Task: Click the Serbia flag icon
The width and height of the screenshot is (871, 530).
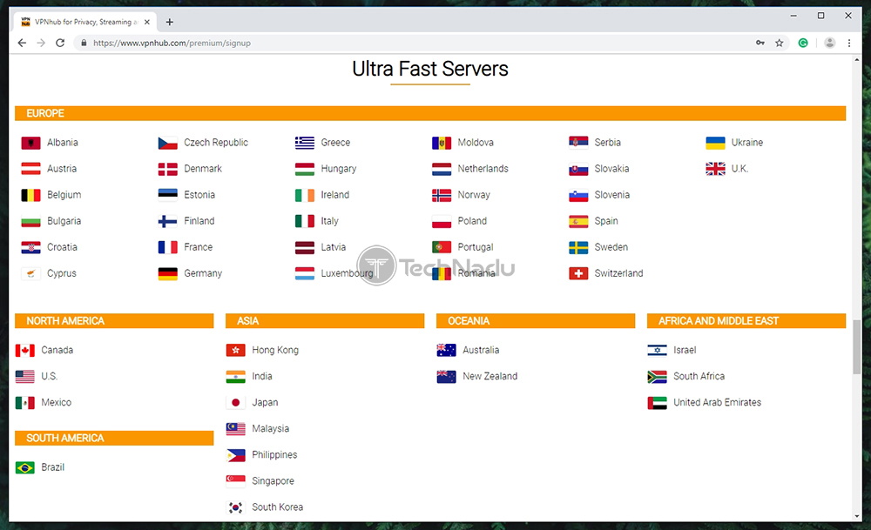Action: point(578,143)
